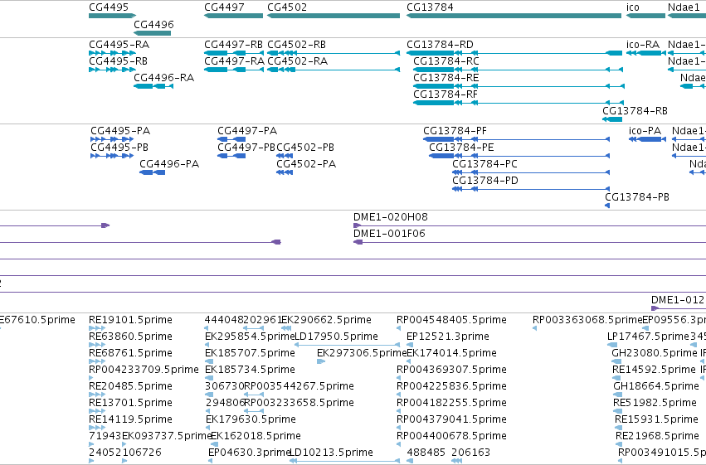
Task: Select the CG4497 gene feature
Action: click(233, 16)
